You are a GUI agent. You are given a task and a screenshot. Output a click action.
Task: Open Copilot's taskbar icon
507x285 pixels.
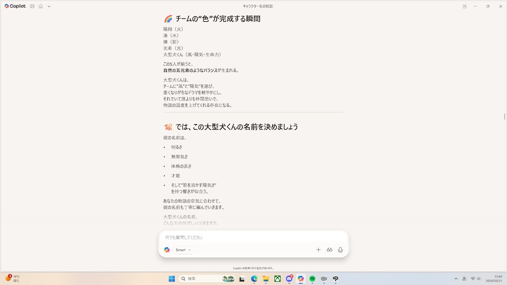(301, 279)
